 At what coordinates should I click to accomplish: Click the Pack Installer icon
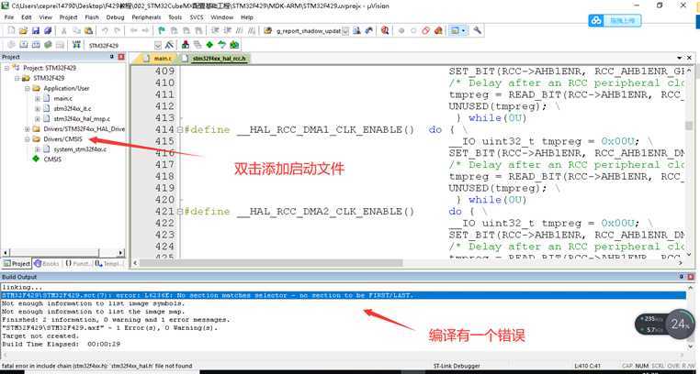tap(234, 45)
